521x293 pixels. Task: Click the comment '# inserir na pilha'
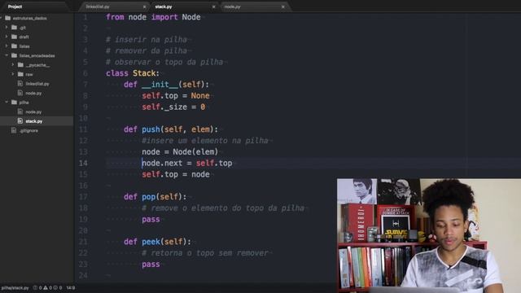tap(147, 40)
